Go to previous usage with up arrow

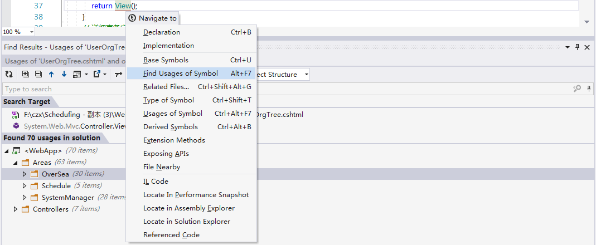tap(51, 74)
